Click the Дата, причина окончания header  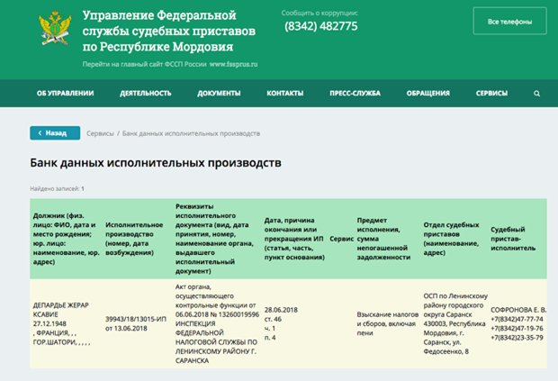[294, 239]
